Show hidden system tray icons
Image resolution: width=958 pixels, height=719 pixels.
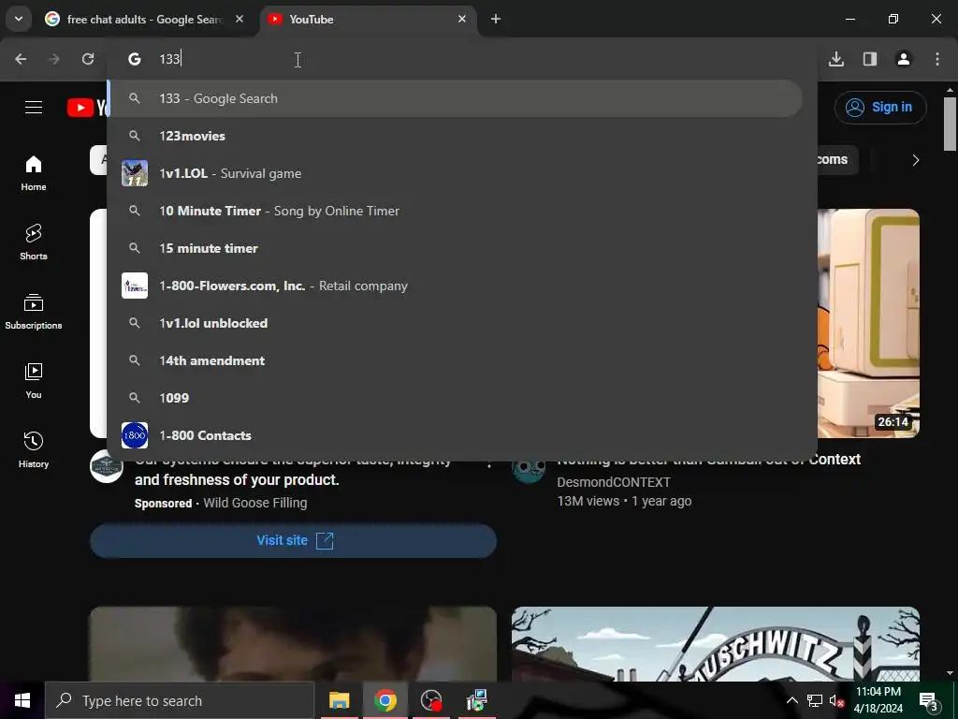791,700
